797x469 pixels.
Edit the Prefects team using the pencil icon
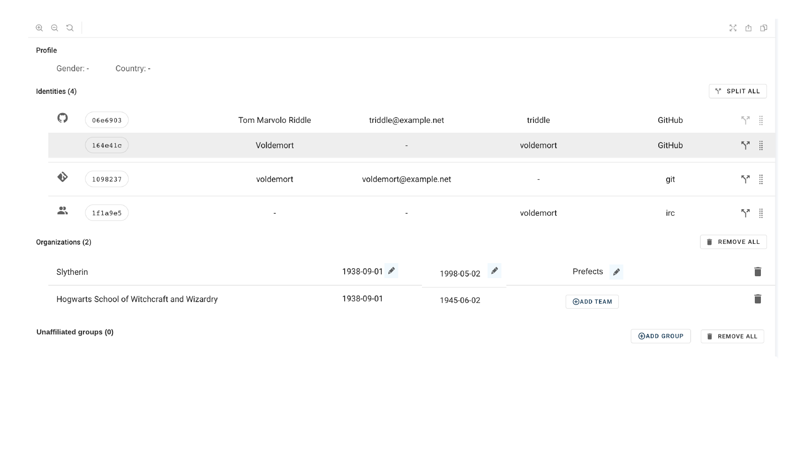tap(616, 272)
